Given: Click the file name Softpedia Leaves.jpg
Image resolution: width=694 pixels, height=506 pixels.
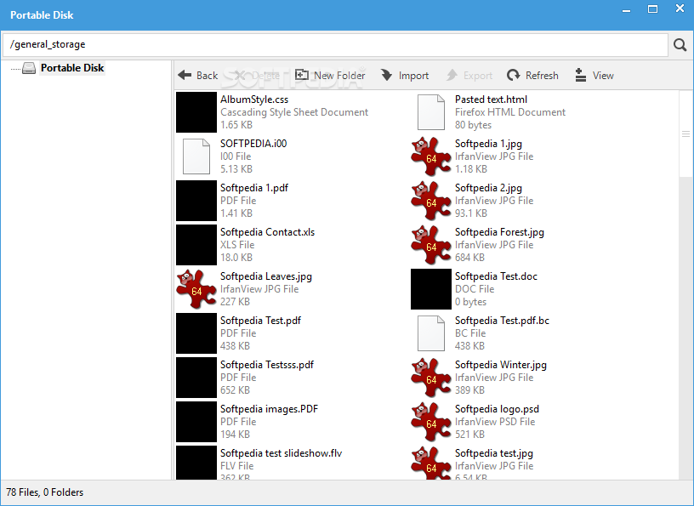Looking at the screenshot, I should point(266,276).
